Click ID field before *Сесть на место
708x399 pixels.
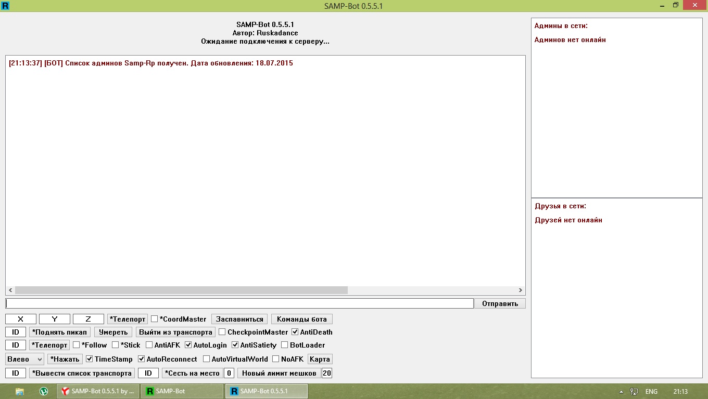point(148,373)
